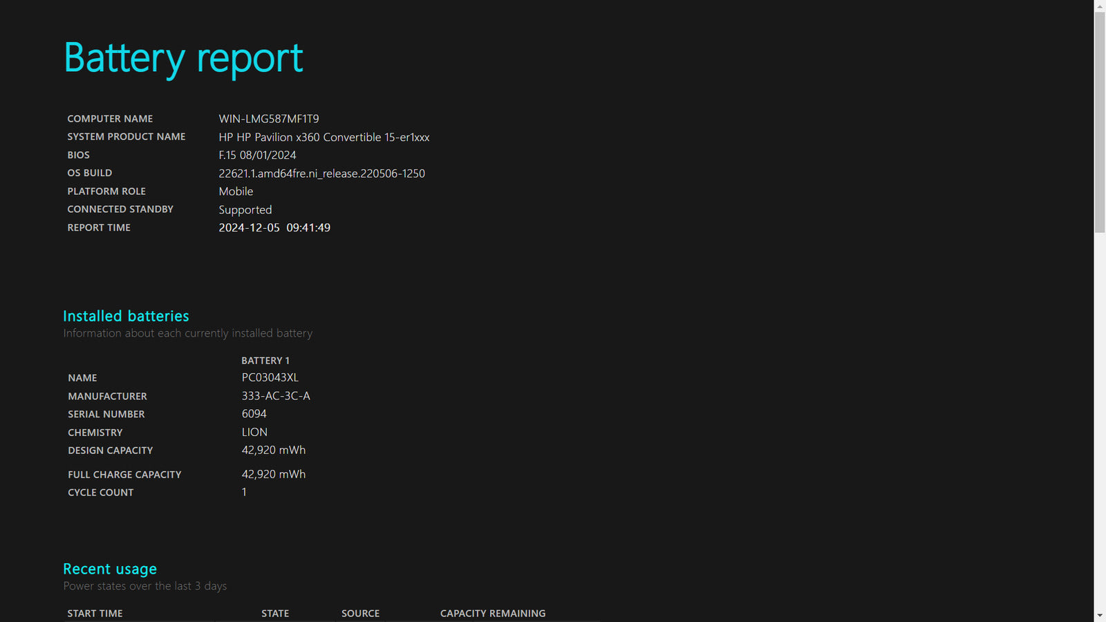Click connected standby value Supported
This screenshot has width=1106, height=622.
245,210
